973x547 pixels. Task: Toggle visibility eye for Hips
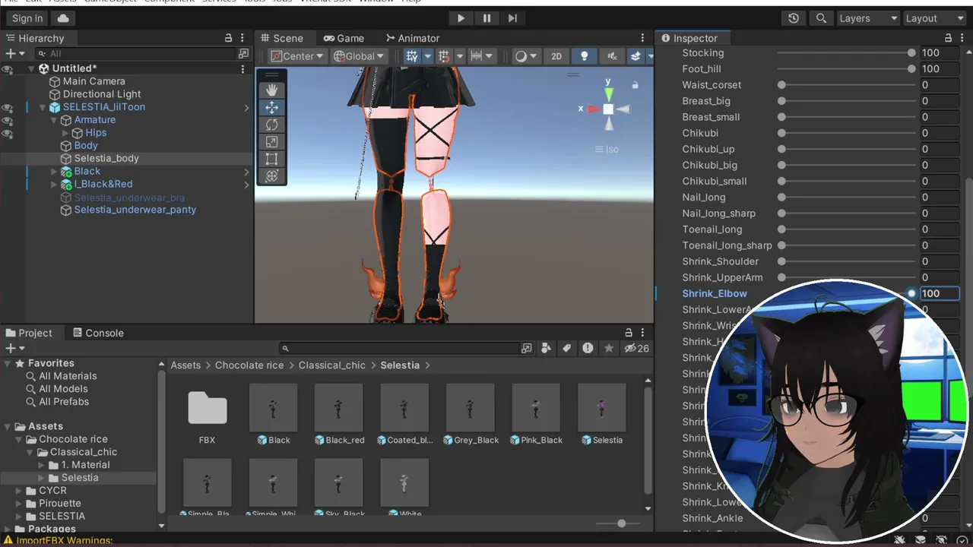8,134
